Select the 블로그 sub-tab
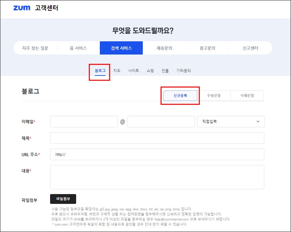 (x=99, y=70)
